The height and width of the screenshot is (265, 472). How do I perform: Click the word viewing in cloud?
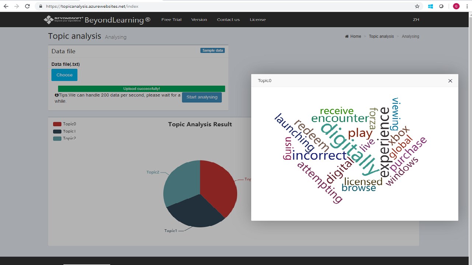click(395, 114)
